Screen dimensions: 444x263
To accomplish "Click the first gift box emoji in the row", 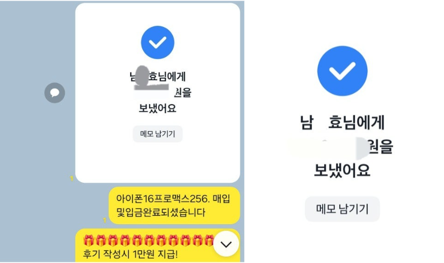I will pos(89,240).
